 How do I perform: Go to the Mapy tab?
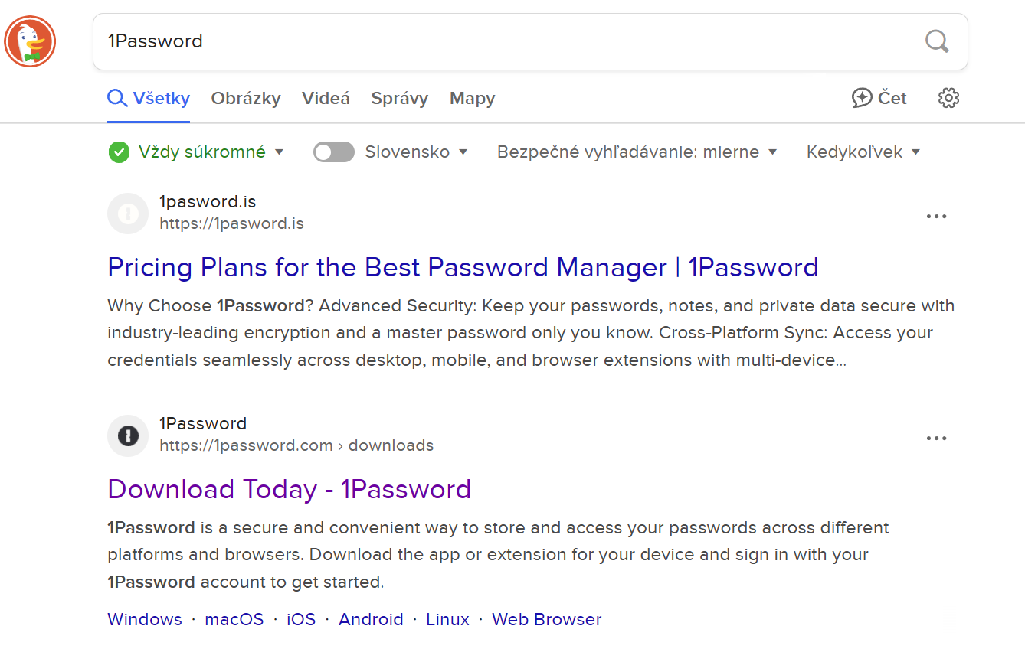472,99
